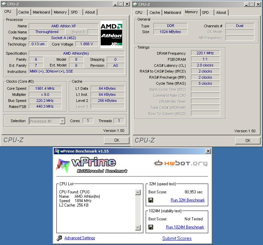Click the Core Voltage value 1.888 V

(87, 44)
